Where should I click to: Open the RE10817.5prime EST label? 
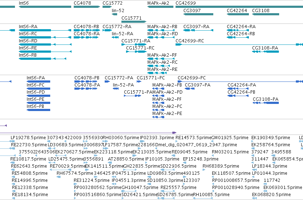(x=28, y=159)
